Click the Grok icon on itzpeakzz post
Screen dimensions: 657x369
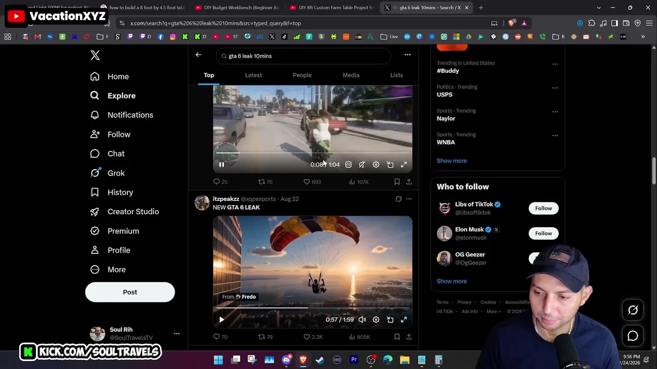[x=398, y=199]
